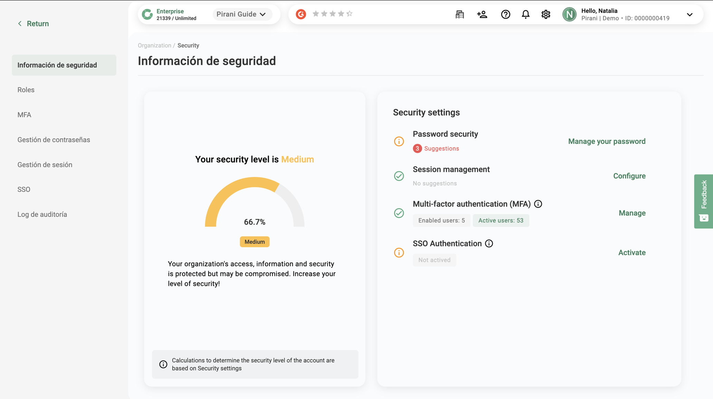The height and width of the screenshot is (399, 713).
Task: Click info icon beside SSO Authentication
Action: pyautogui.click(x=489, y=243)
